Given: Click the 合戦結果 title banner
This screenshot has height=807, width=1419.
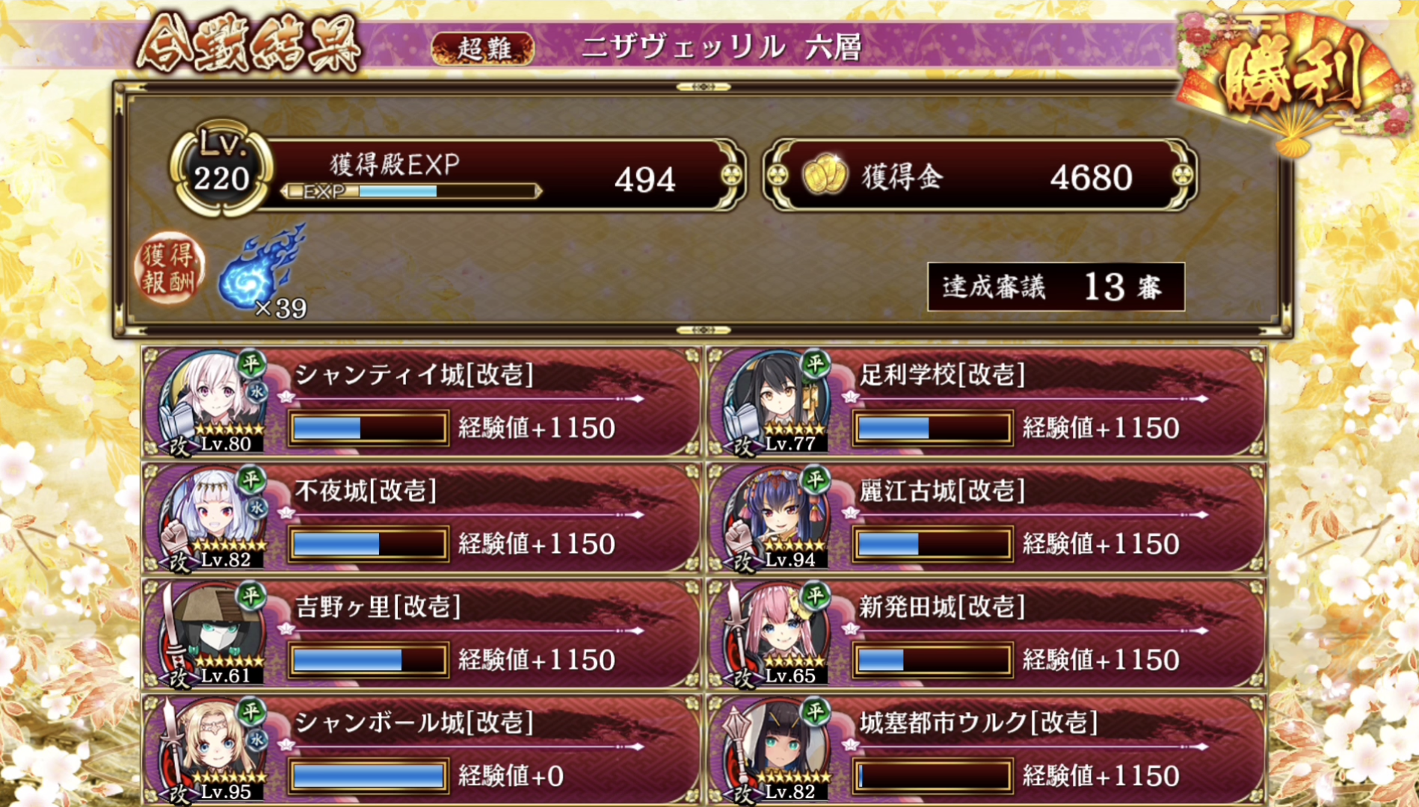Looking at the screenshot, I should pyautogui.click(x=249, y=45).
